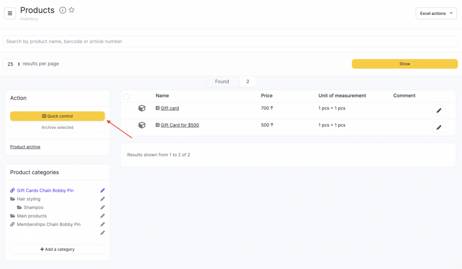Select the Hair styling category folder
This screenshot has height=269, width=462.
tap(28, 199)
